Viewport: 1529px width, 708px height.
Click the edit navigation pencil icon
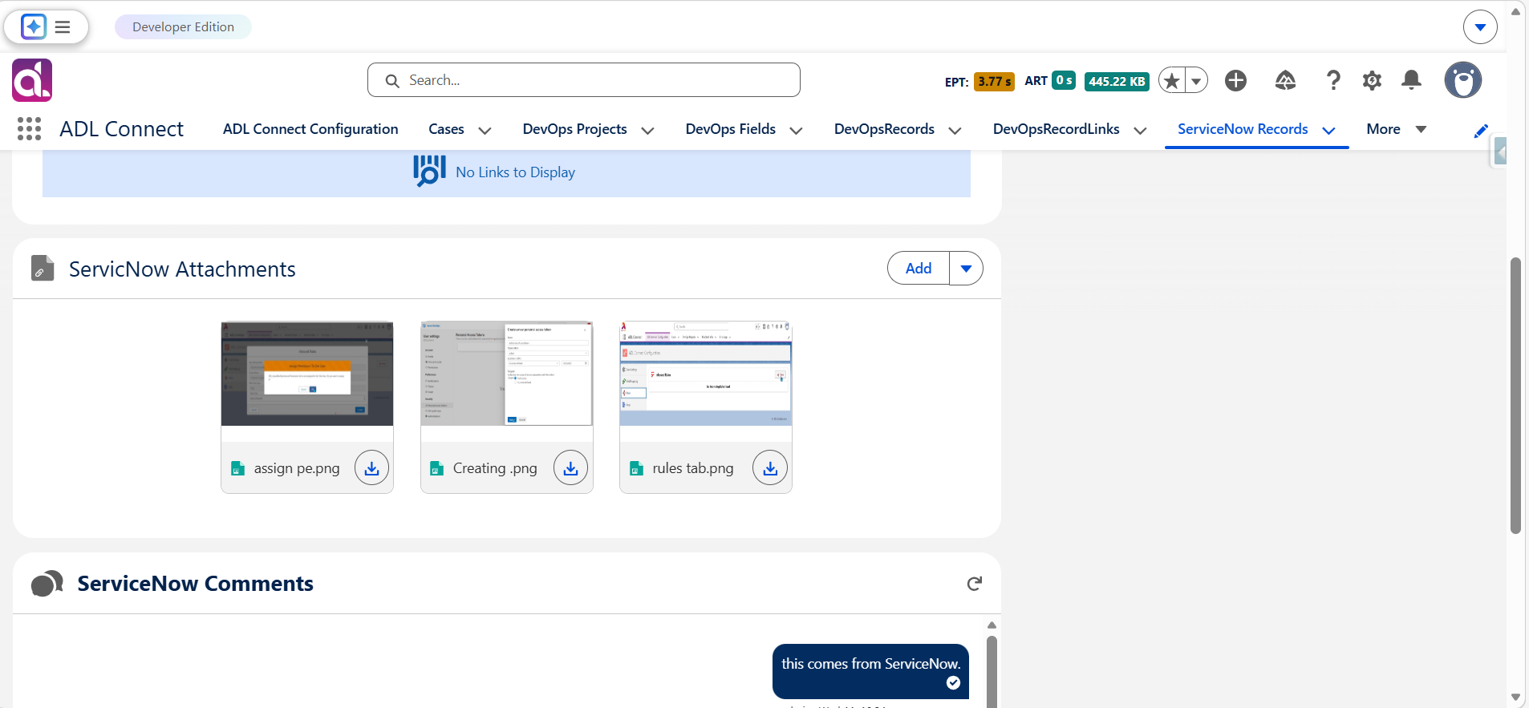click(x=1481, y=131)
